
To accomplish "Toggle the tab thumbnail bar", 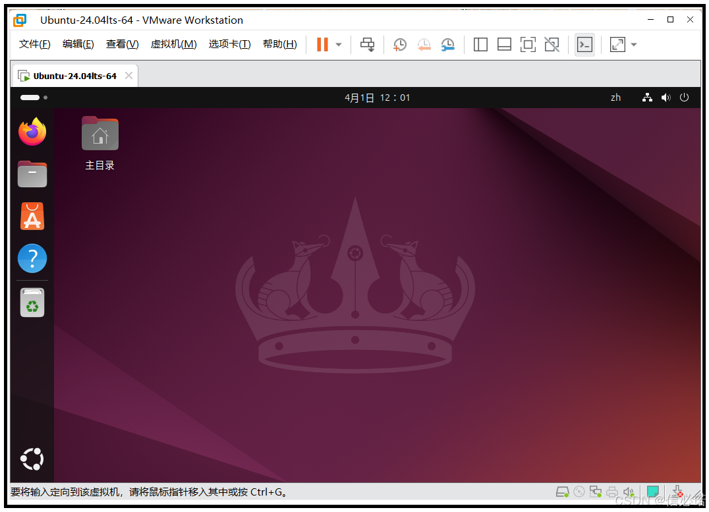I will pos(504,44).
